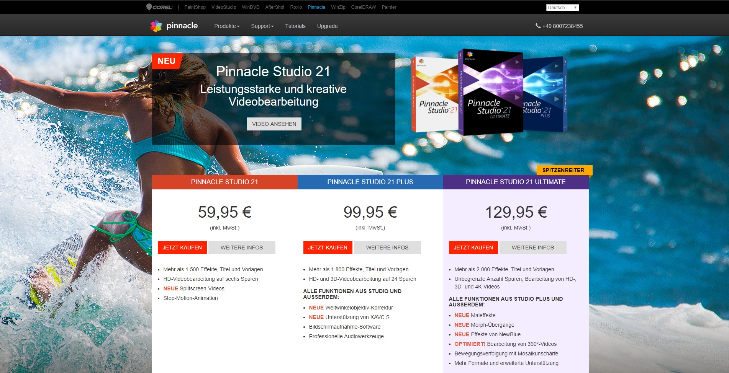This screenshot has height=373, width=729.
Task: Click 'NEUE Splitscreen-Videos' bullet
Action: tap(194, 288)
